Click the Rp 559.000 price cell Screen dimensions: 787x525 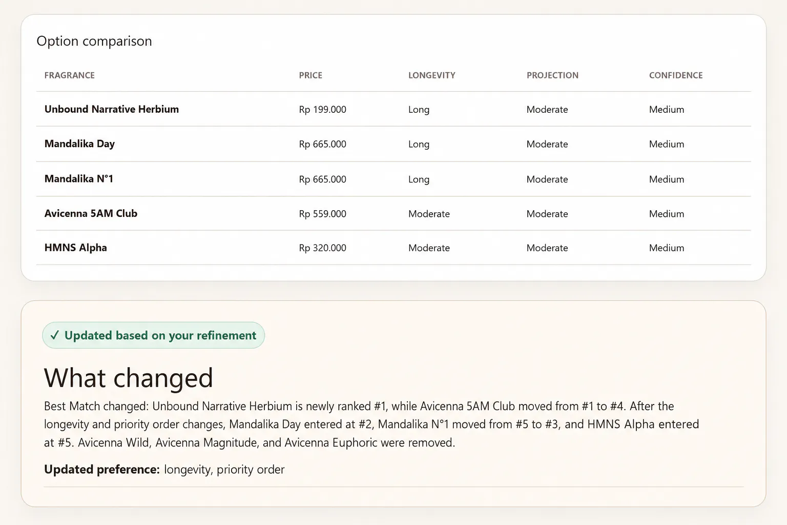coord(323,214)
